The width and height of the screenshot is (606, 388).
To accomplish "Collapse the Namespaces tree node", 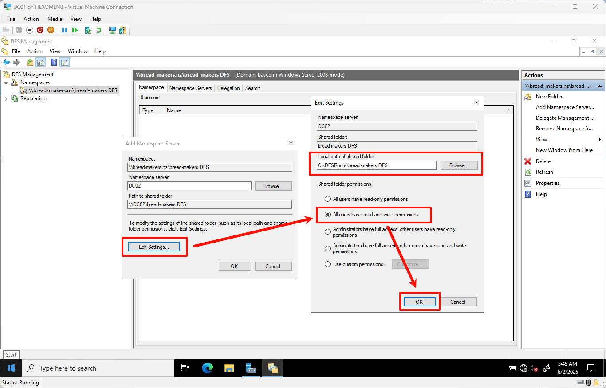I will [x=6, y=82].
